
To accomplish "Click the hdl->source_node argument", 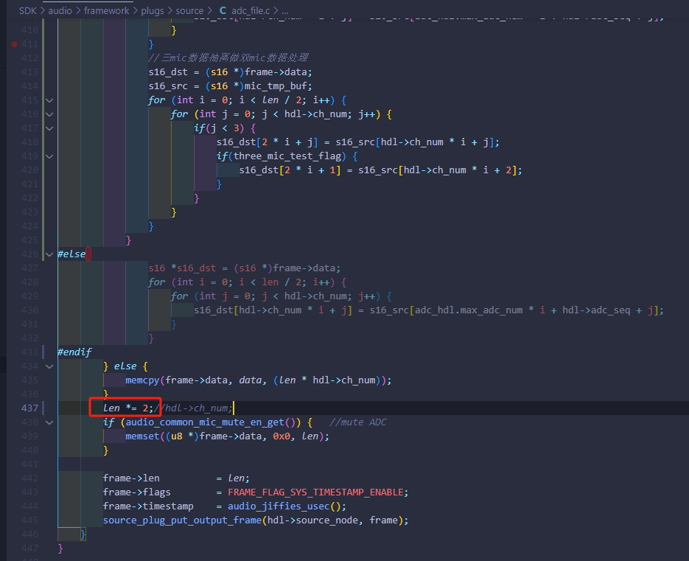I will (x=315, y=520).
